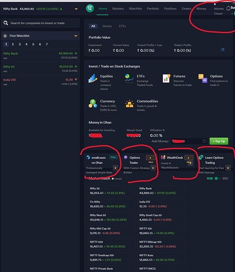Click the search magnifier icon
Image resolution: width=235 pixels, height=272 pixels.
click(6, 23)
